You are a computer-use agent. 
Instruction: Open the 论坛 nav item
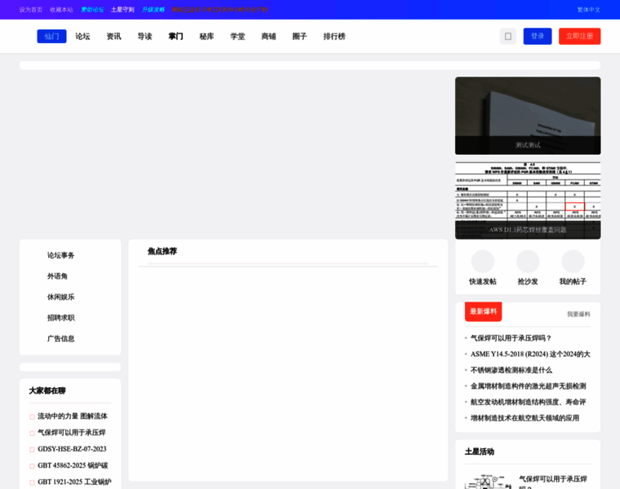[82, 37]
